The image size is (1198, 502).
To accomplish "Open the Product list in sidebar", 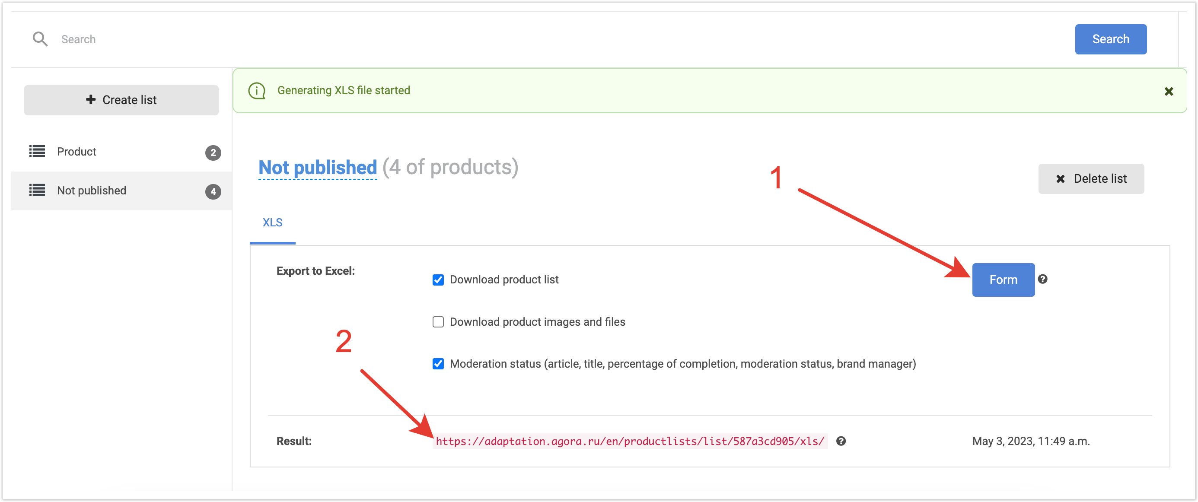I will coord(77,152).
